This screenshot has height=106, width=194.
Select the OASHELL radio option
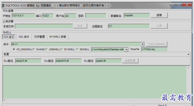(34, 49)
